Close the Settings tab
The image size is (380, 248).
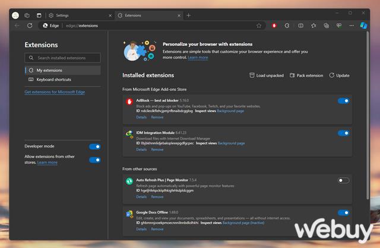point(110,15)
